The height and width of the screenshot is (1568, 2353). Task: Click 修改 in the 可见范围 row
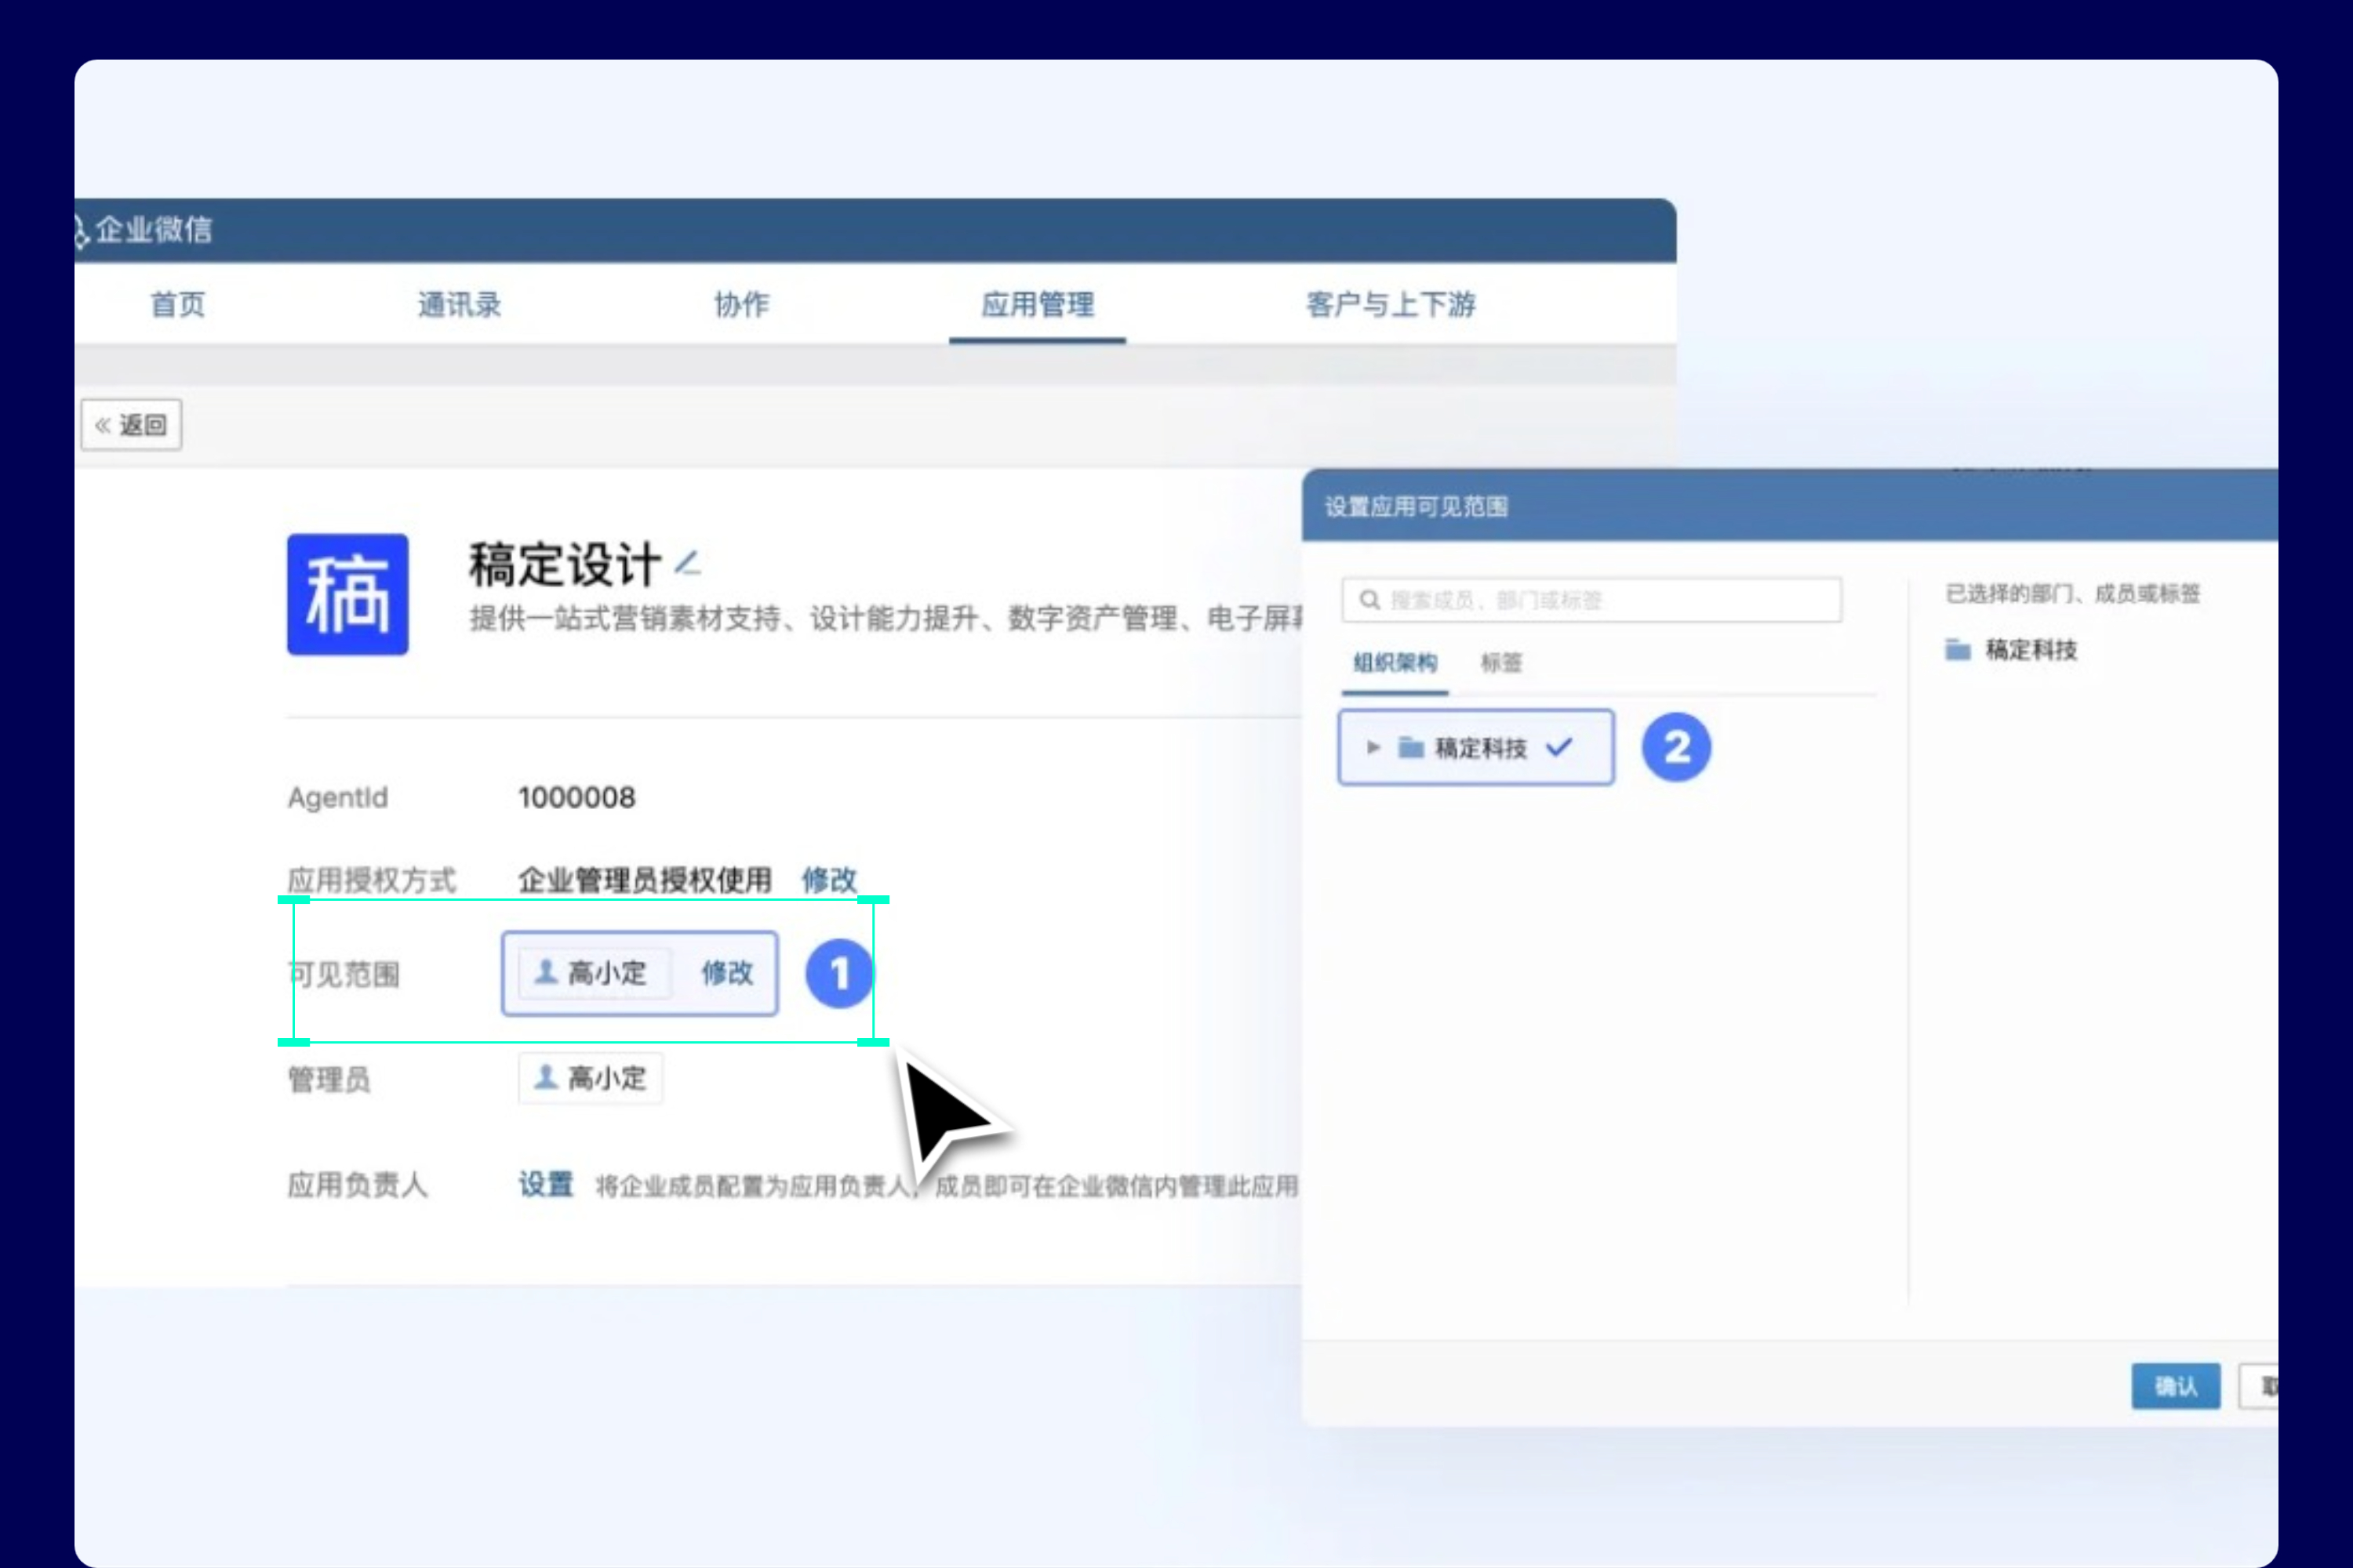coord(727,973)
